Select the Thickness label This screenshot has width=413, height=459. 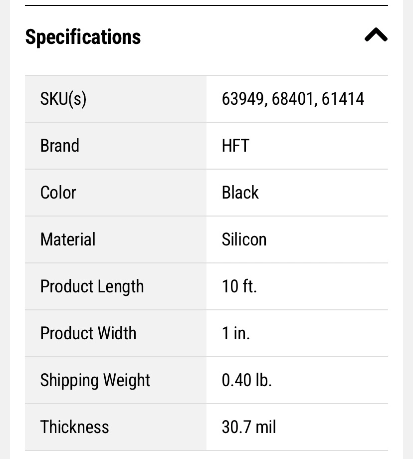coord(75,427)
